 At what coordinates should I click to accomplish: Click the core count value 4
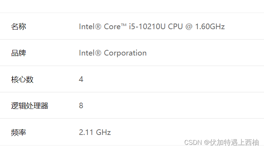[81, 79]
